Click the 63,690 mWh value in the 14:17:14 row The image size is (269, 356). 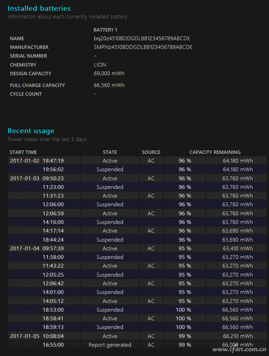point(238,231)
